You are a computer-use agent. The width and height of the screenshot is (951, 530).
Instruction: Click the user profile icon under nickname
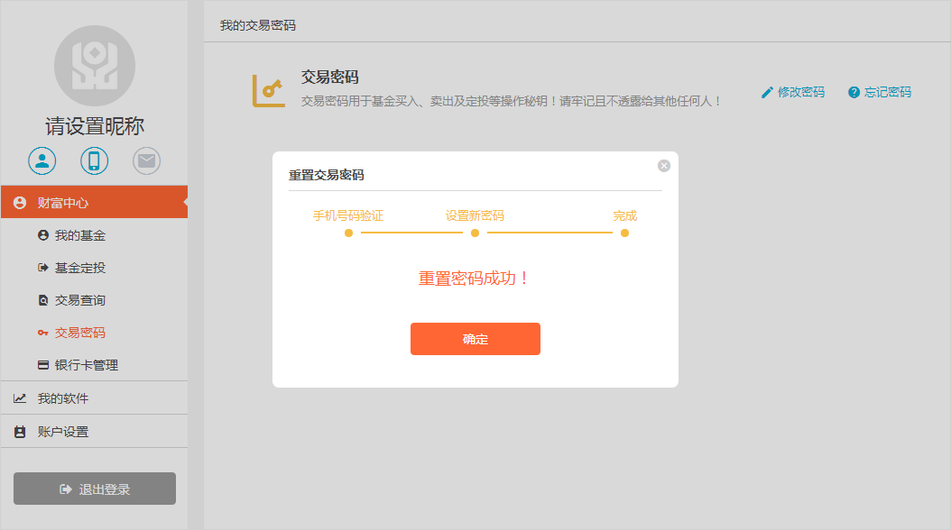point(42,161)
